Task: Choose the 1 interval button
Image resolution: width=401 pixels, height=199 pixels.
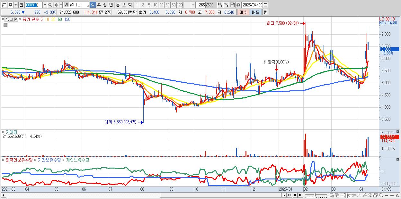Action: (137, 5)
